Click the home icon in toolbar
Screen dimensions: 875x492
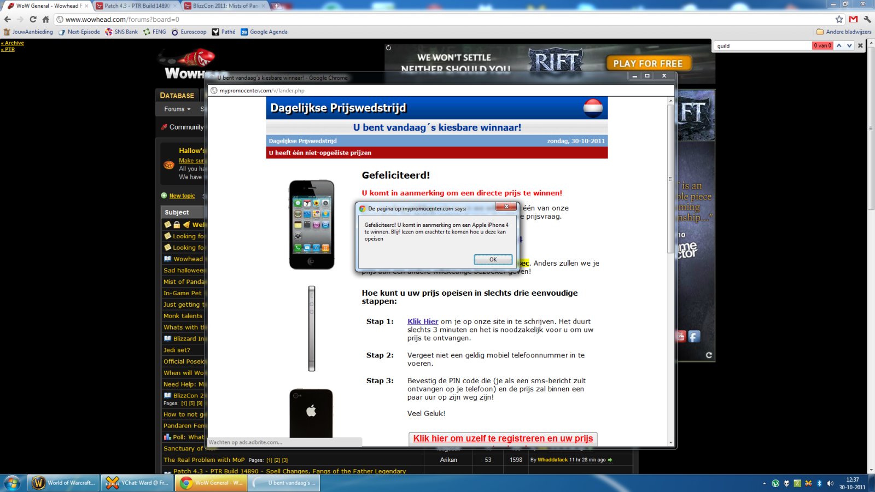tap(46, 19)
